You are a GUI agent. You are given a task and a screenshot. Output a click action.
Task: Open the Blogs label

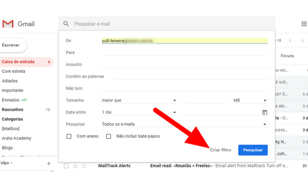[7, 148]
